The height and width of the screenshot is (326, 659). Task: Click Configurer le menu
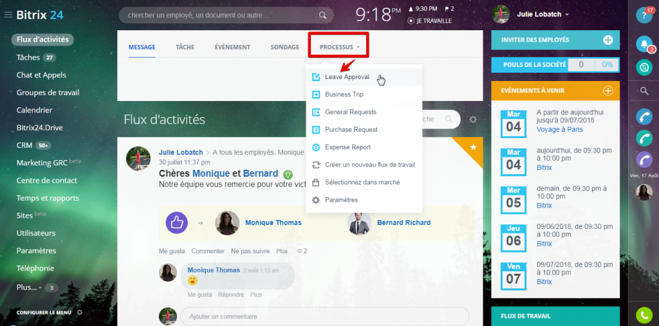(x=44, y=312)
